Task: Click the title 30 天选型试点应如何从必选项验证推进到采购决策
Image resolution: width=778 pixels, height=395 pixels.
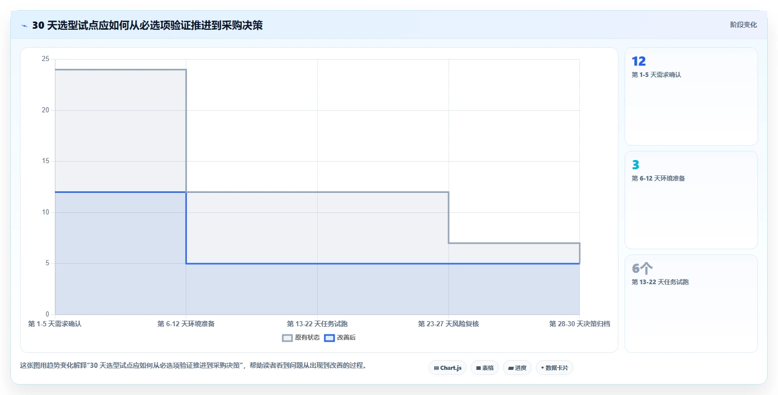Action: pos(147,25)
